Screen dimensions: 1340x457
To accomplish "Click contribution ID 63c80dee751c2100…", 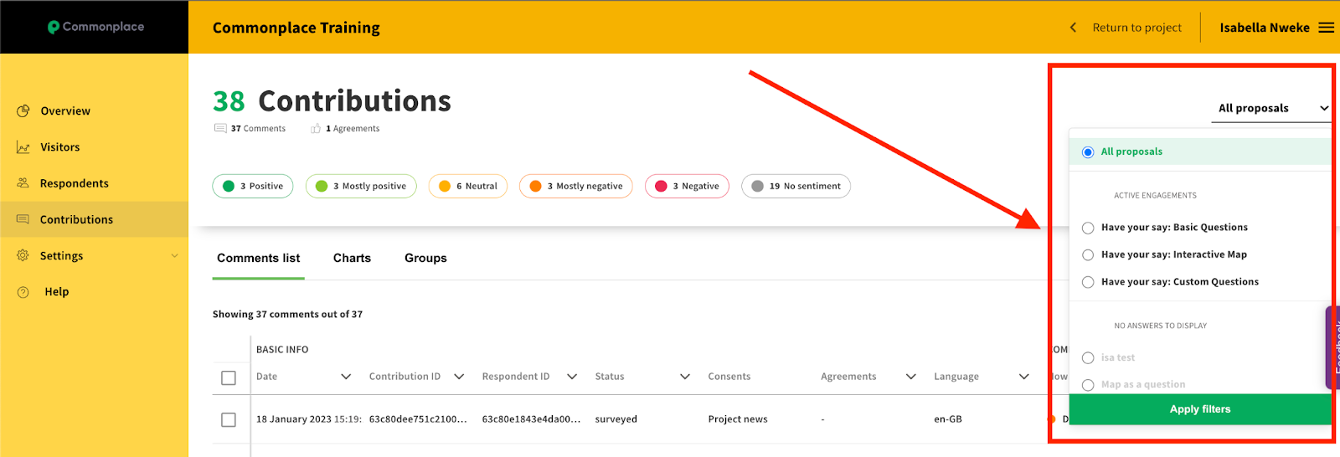I will click(418, 419).
